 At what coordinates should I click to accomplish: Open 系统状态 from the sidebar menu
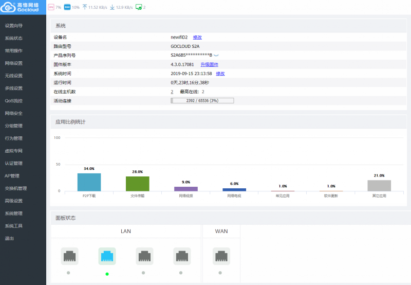click(x=14, y=38)
